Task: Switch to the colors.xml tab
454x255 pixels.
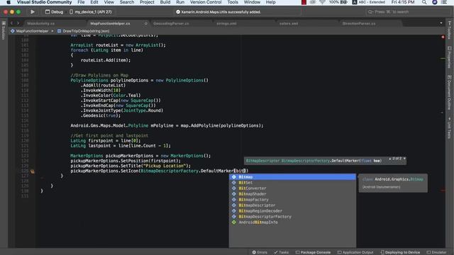Action: tap(289, 23)
